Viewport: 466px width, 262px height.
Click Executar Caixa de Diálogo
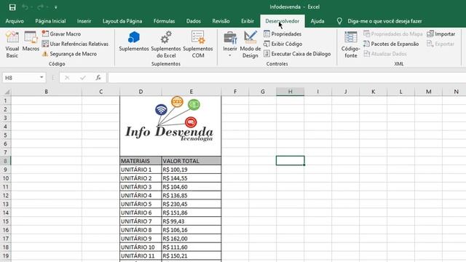click(297, 54)
